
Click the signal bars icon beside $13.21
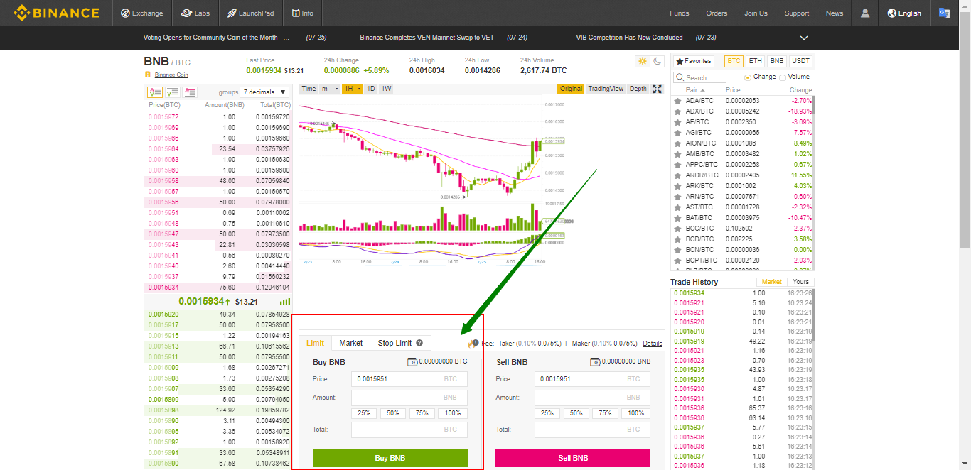[x=285, y=302]
